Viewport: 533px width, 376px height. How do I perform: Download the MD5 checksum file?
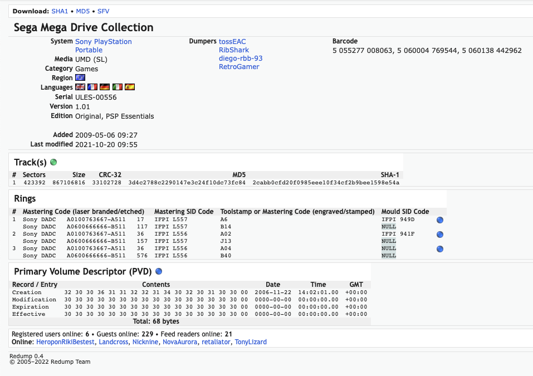(84, 11)
